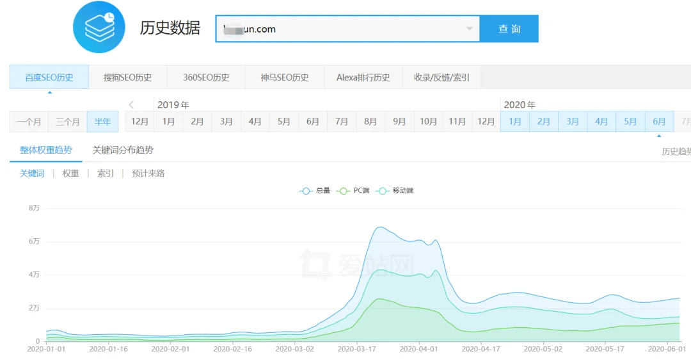Select 2019 2月 on the timeline

pos(198,121)
